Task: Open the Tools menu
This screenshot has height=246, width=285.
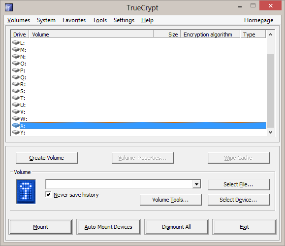Action: [x=99, y=20]
